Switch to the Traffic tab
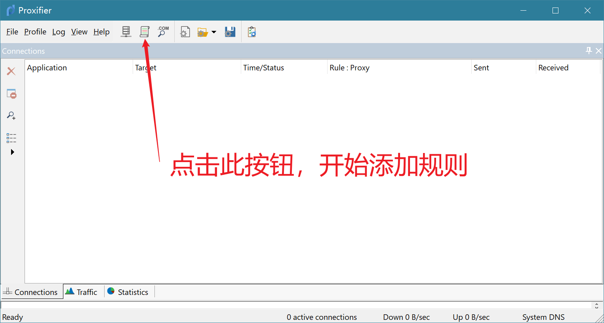Screen dimensions: 604x323 coord(82,292)
